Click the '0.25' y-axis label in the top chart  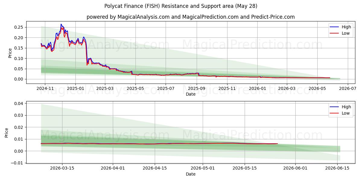pyautogui.click(x=19, y=27)
